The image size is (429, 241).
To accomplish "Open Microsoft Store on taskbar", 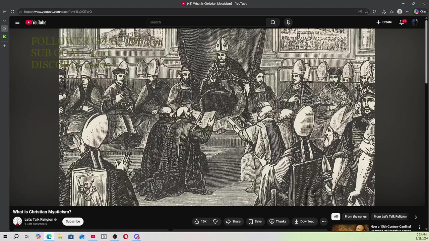I will (71, 237).
